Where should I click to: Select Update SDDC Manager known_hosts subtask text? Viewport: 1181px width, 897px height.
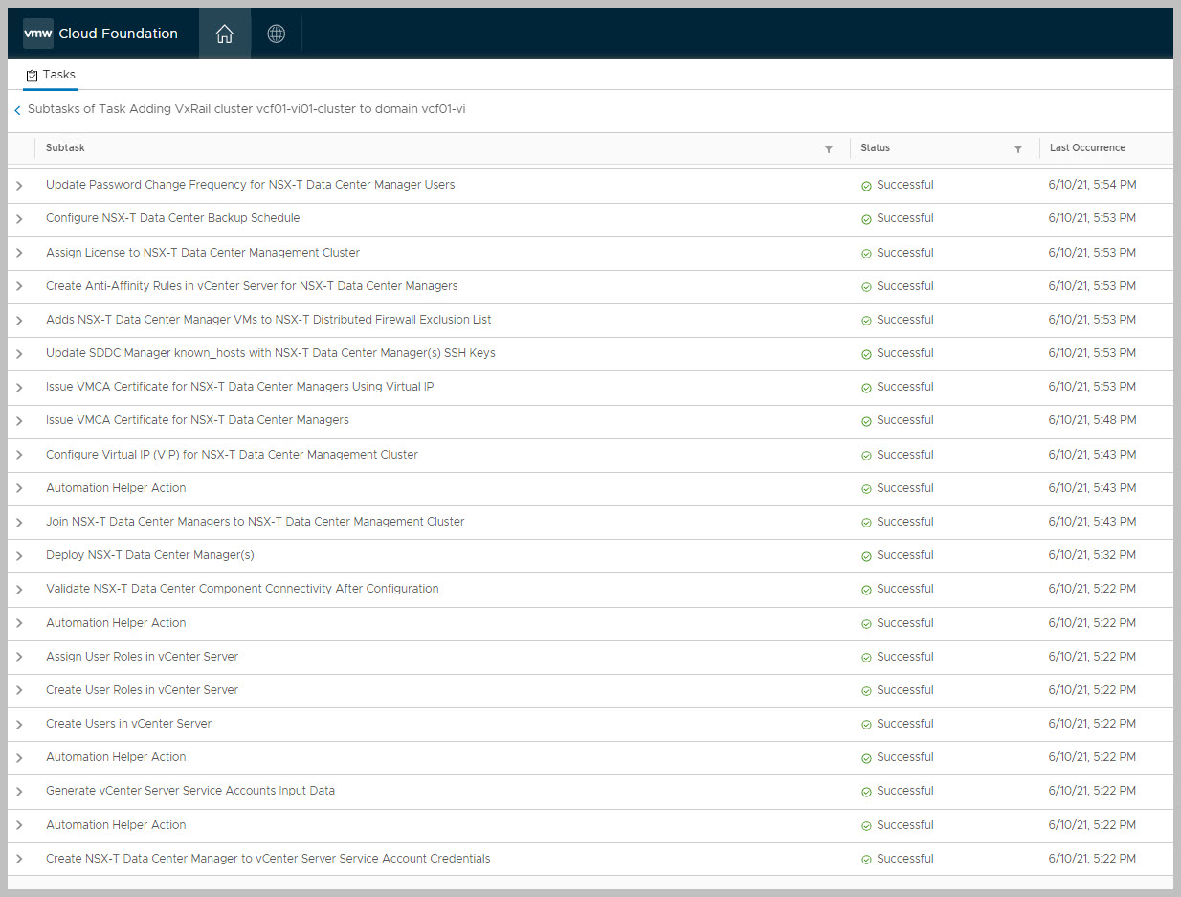(271, 353)
